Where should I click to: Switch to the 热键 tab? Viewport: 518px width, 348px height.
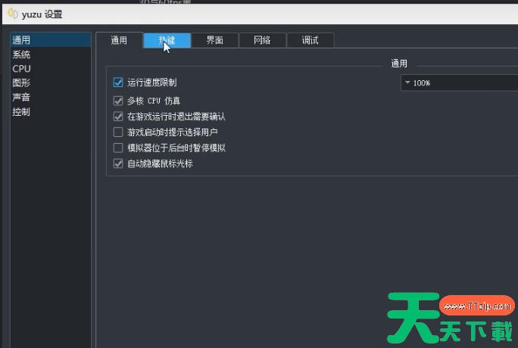click(167, 41)
